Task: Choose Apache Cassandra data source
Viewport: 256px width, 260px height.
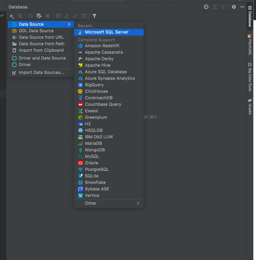Action: pyautogui.click(x=109, y=52)
